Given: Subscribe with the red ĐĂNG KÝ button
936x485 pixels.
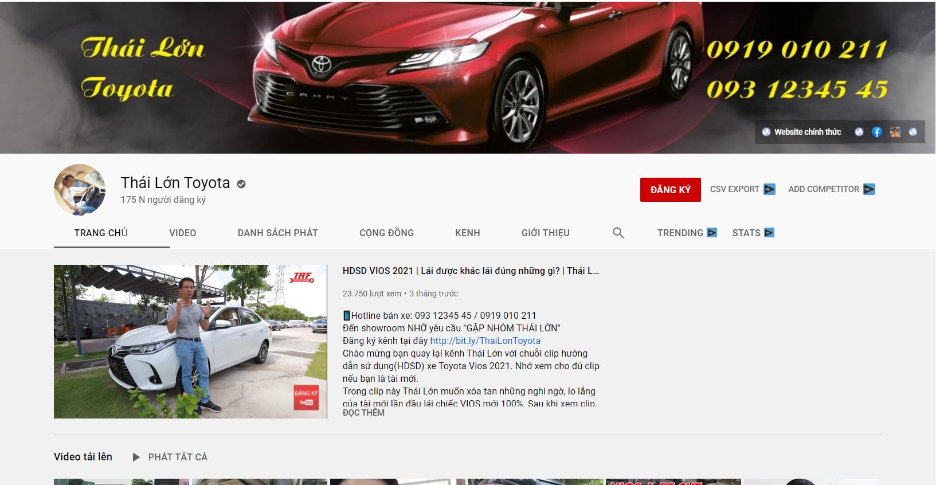Looking at the screenshot, I should pos(670,190).
